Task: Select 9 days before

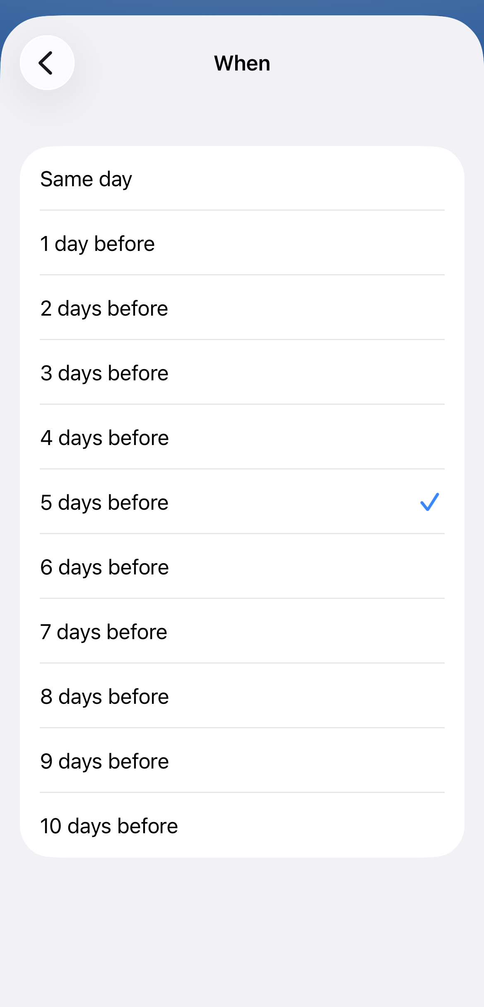Action: click(x=242, y=761)
